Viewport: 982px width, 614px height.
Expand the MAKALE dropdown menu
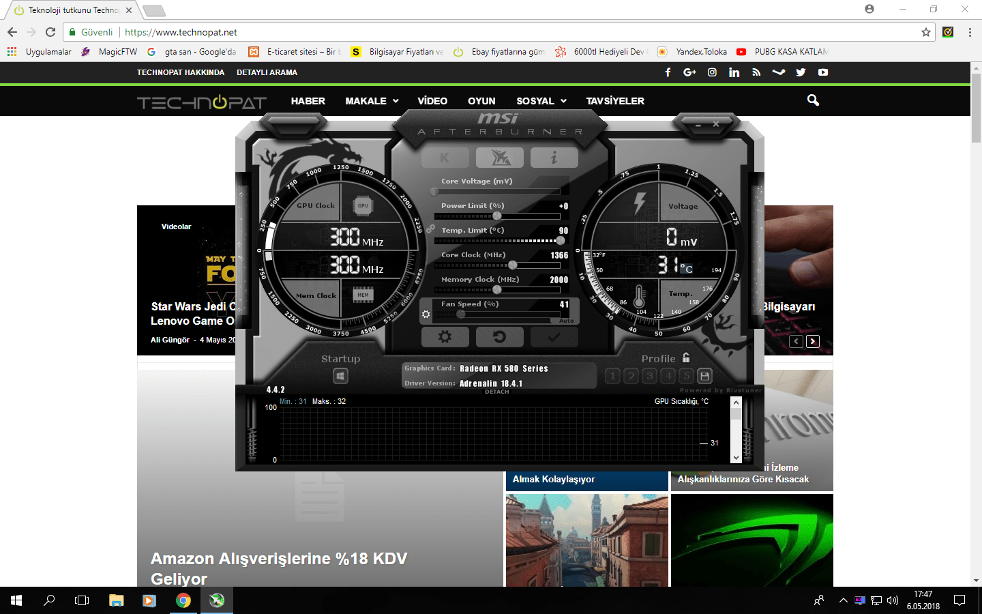pyautogui.click(x=372, y=101)
